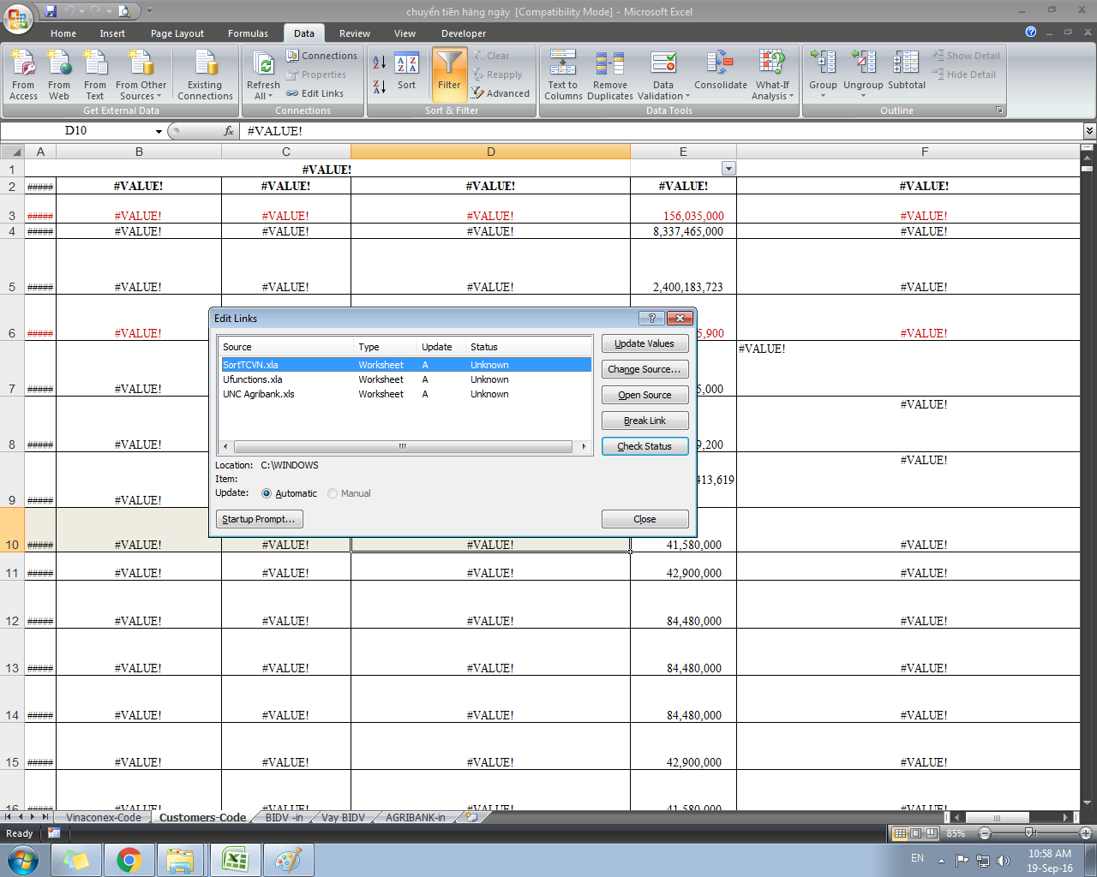Viewport: 1097px width, 877px height.
Task: Open the Vinaconex-Code sheet tab
Action: (103, 818)
